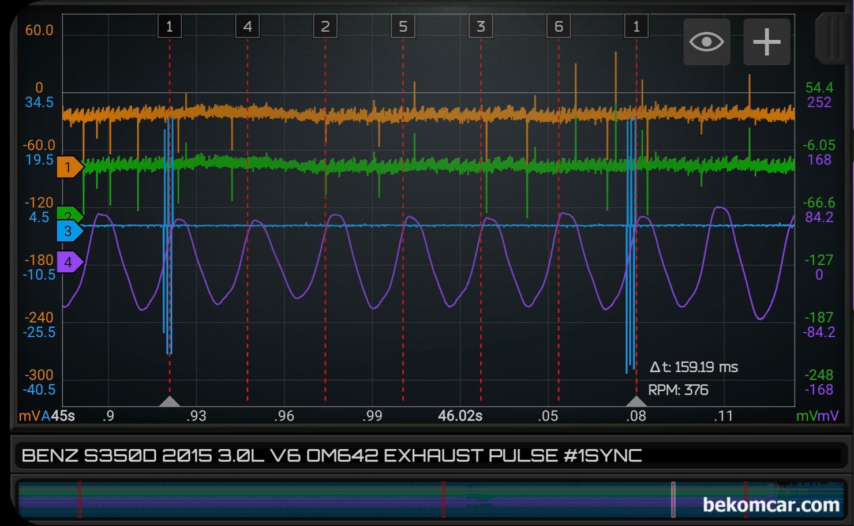Click the cylinder 2 marker label
Viewport: 854px width, 526px height.
325,27
